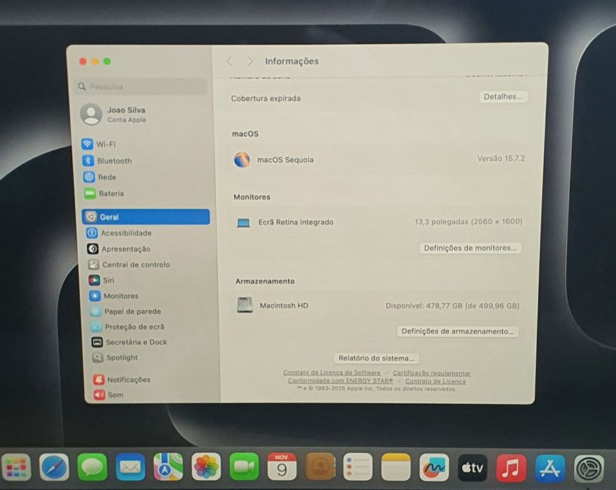
Task: Open Maps from the Dock
Action: pyautogui.click(x=168, y=467)
